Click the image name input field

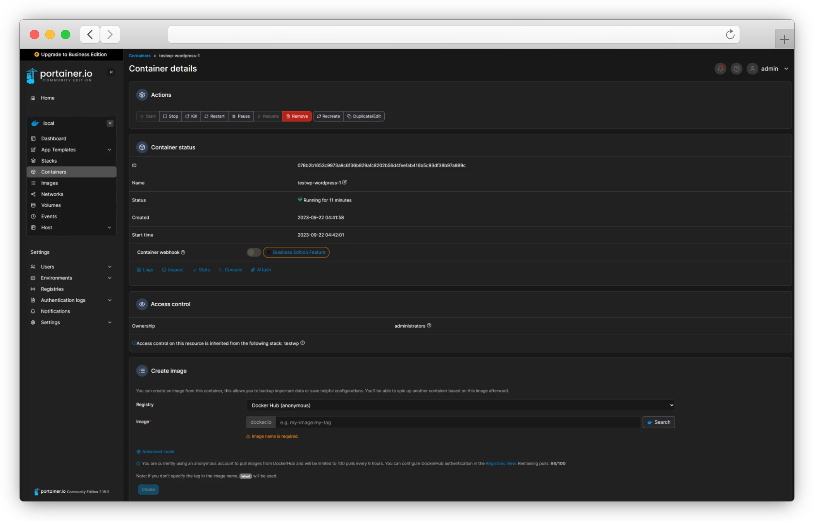[x=458, y=422]
